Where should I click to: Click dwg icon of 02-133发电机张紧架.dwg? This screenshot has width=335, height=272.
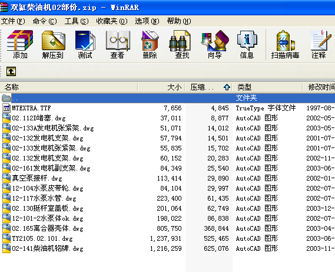pyautogui.click(x=6, y=148)
